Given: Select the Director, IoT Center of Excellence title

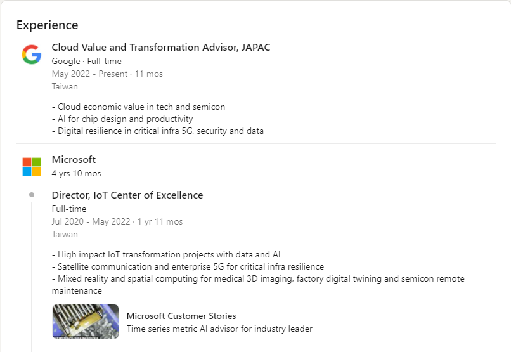Looking at the screenshot, I should click(127, 195).
